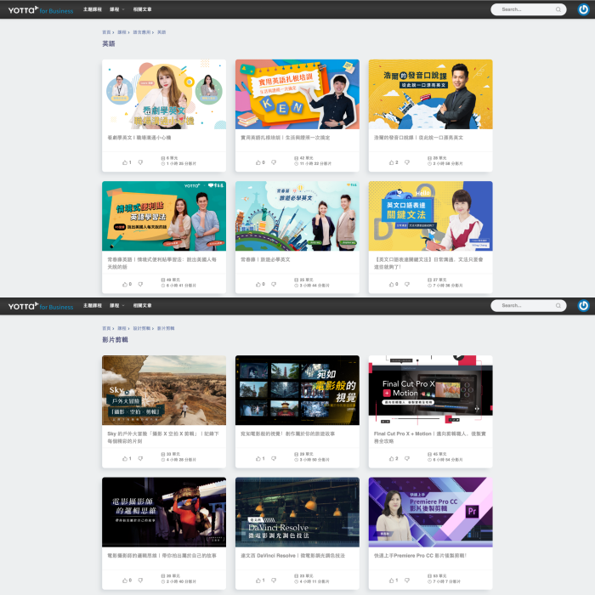Expand the 課程 dropdown in the second navigation bar
The width and height of the screenshot is (595, 595).
point(115,306)
